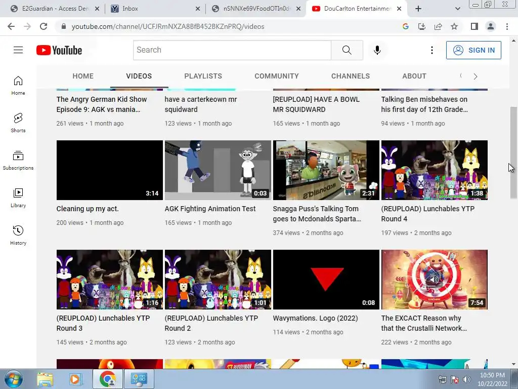Click the volume speaker tray icon
Screen dimensions: 518x389
pos(467,380)
